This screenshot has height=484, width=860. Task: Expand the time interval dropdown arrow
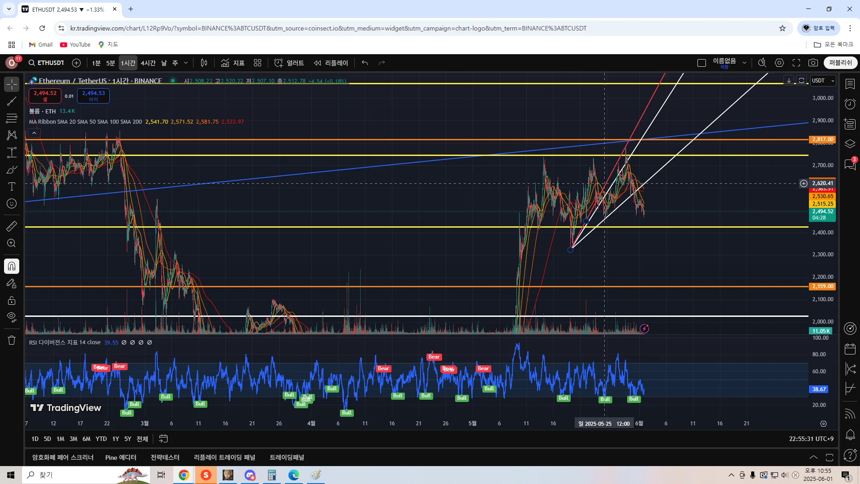tap(186, 63)
